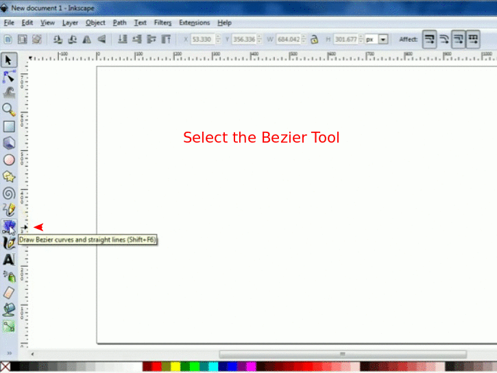Flip selection vertically
Screen dimensions: 497x373
101,39
